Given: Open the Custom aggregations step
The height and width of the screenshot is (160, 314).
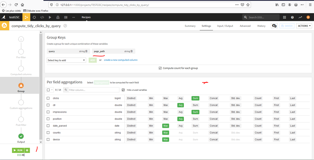Looking at the screenshot, I should [x=21, y=102].
